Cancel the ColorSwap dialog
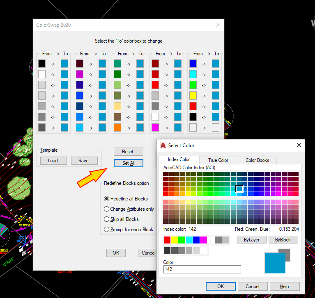This screenshot has width=315, height=298. point(147,253)
